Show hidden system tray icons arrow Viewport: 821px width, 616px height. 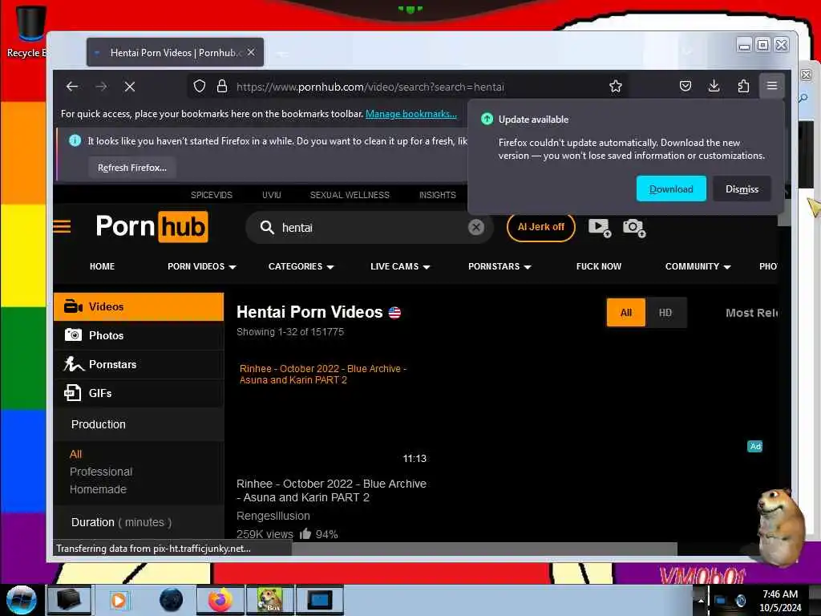click(x=701, y=600)
